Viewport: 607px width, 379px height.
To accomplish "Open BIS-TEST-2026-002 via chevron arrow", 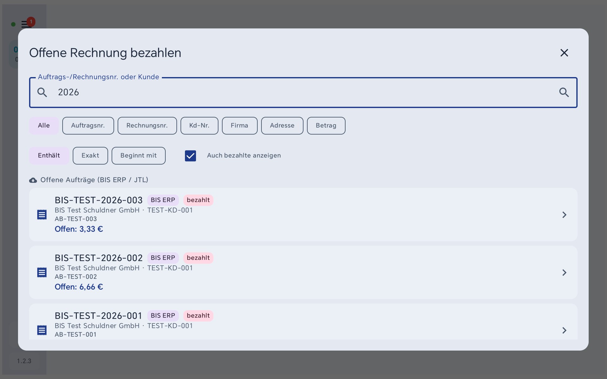I will [564, 273].
